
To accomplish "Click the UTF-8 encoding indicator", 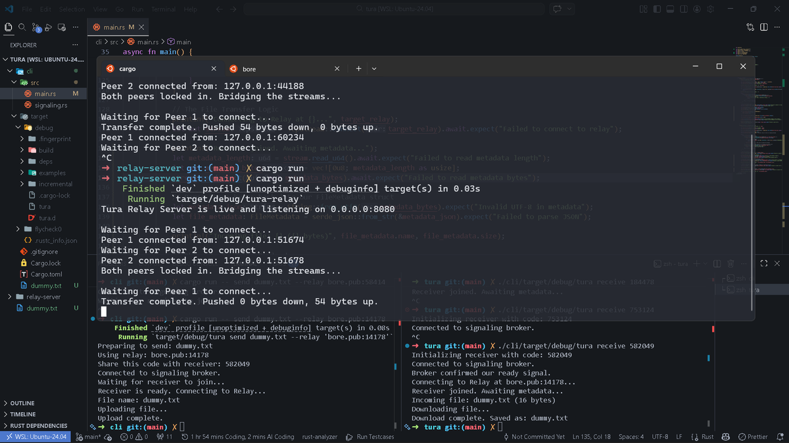I will click(660, 436).
